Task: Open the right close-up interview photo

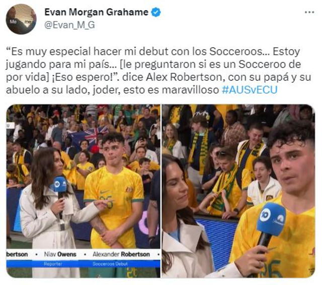Action: coord(238,191)
